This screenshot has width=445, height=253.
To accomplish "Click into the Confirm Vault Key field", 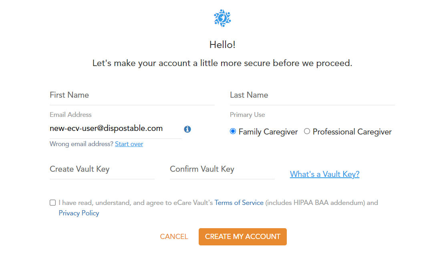I will [222, 169].
